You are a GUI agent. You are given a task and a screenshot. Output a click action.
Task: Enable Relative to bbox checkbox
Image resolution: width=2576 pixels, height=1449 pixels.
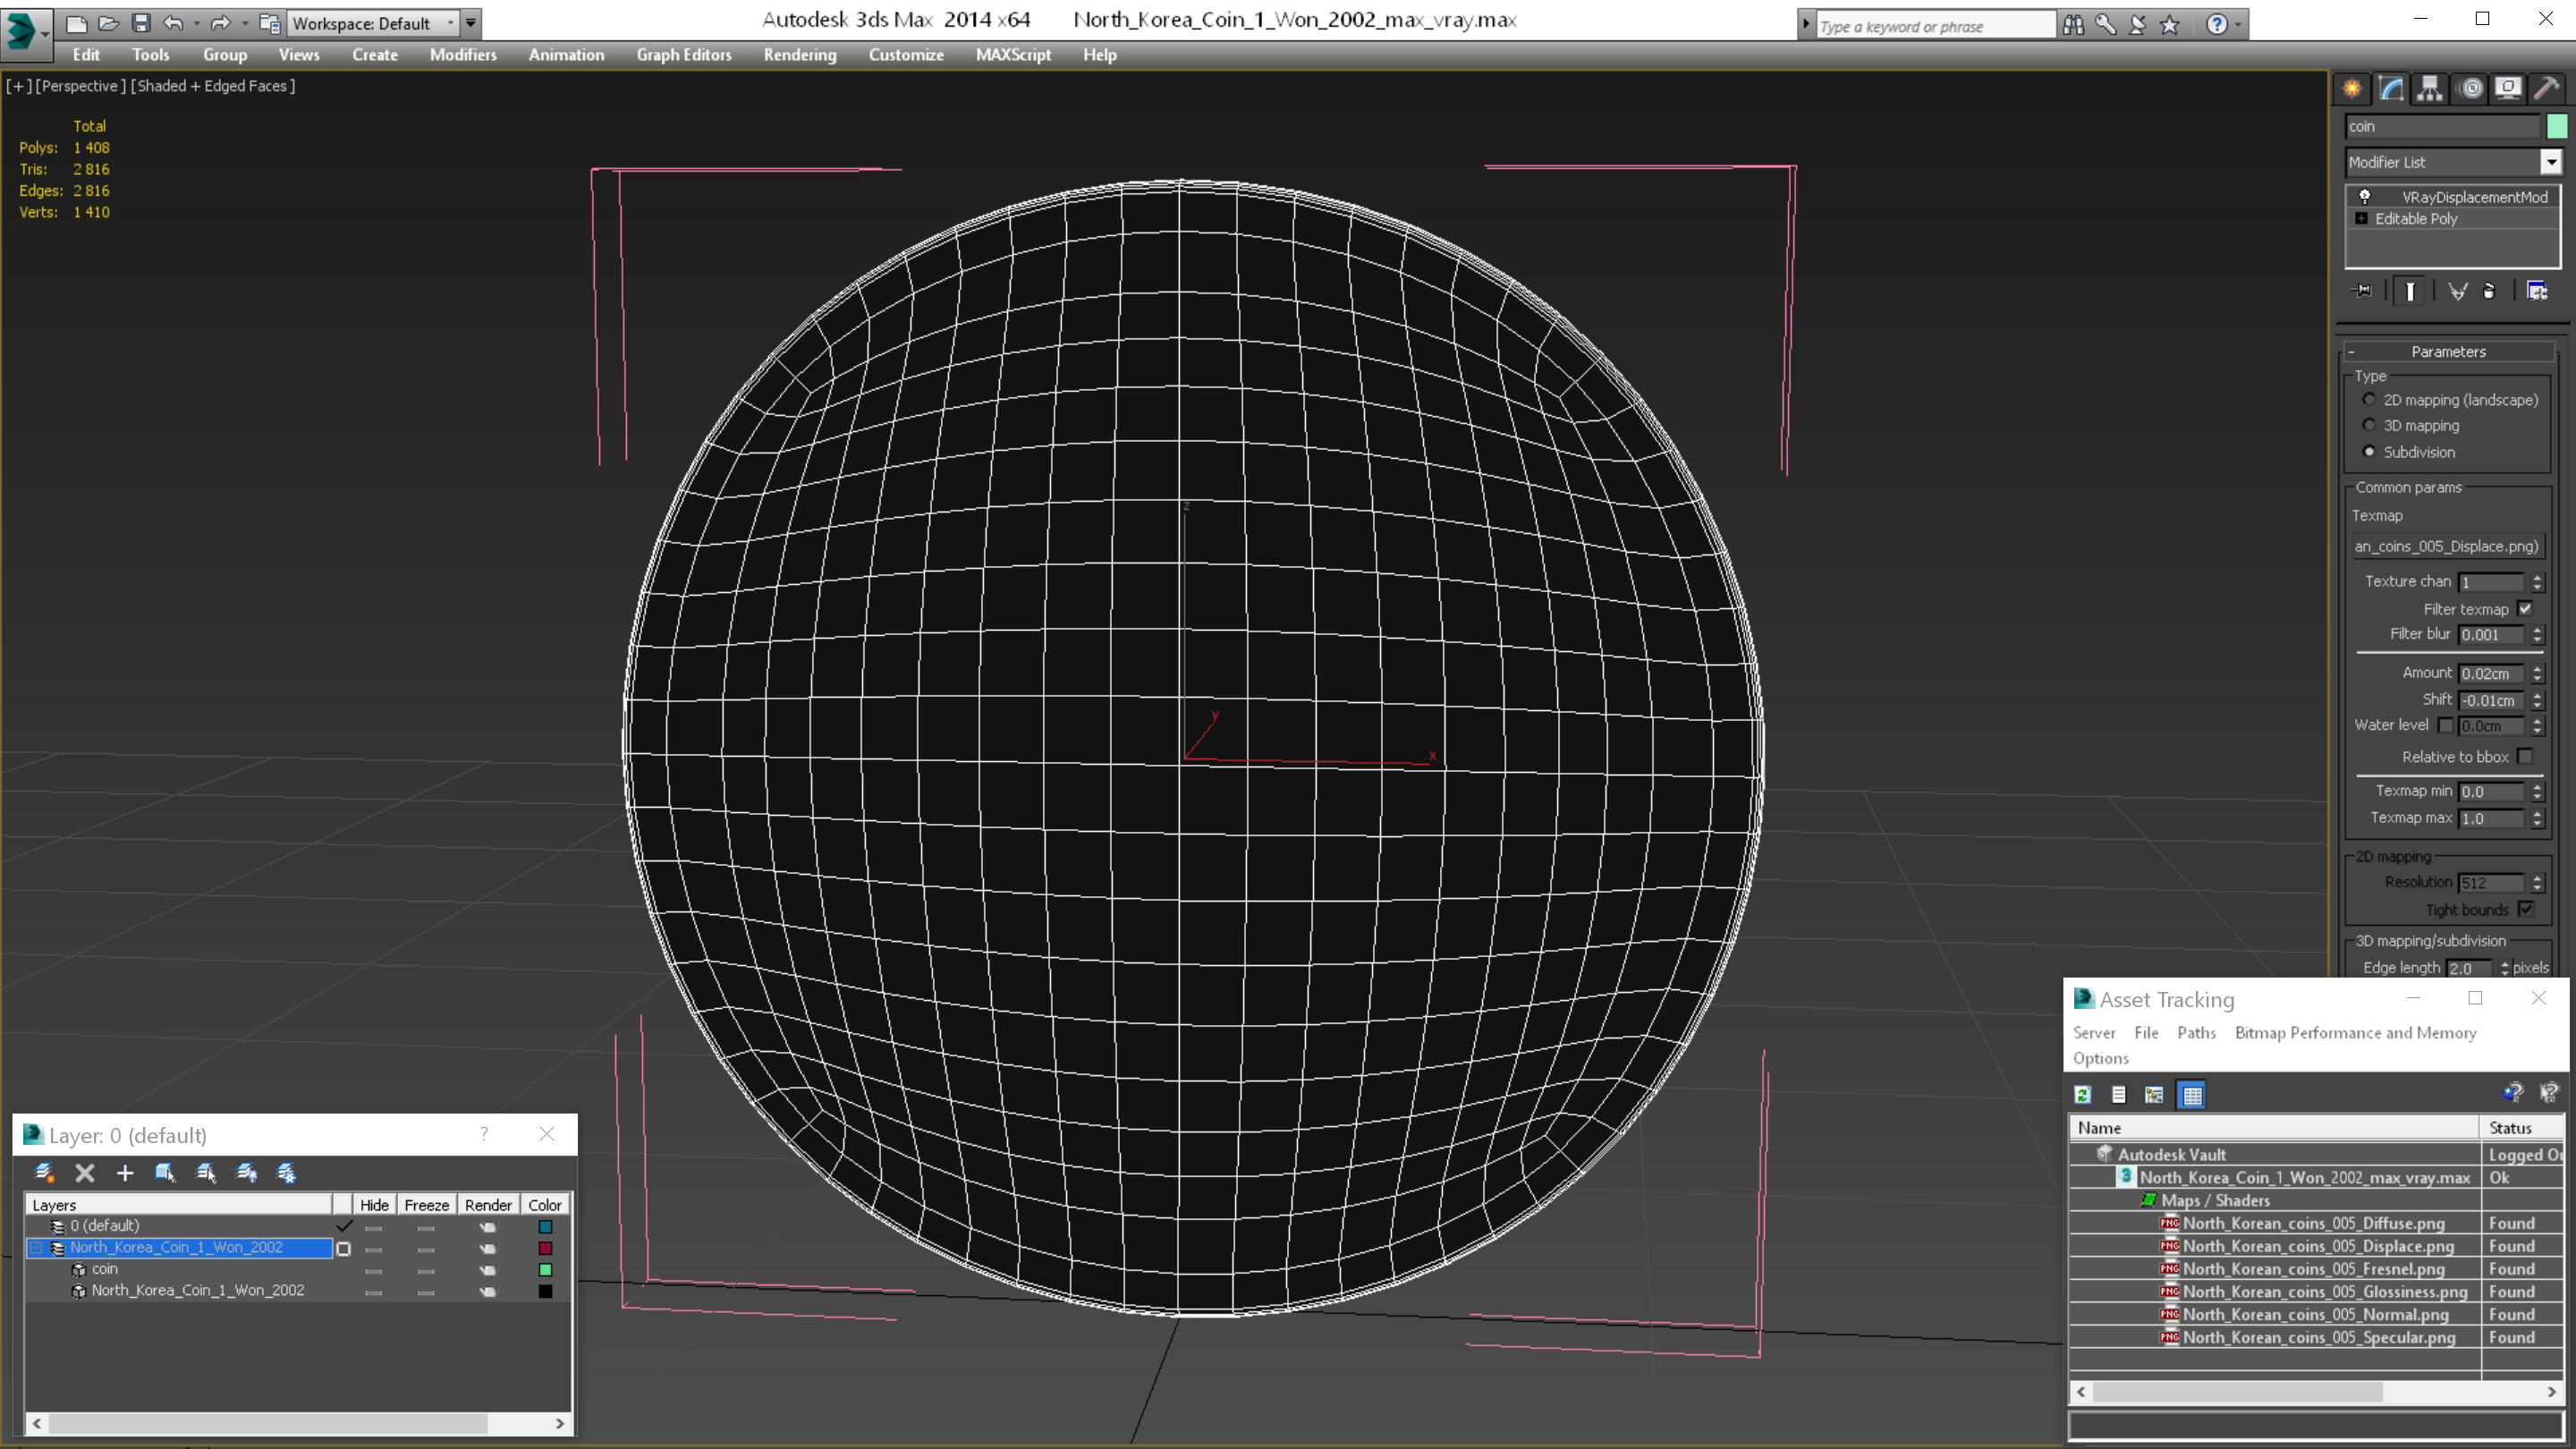click(2525, 757)
